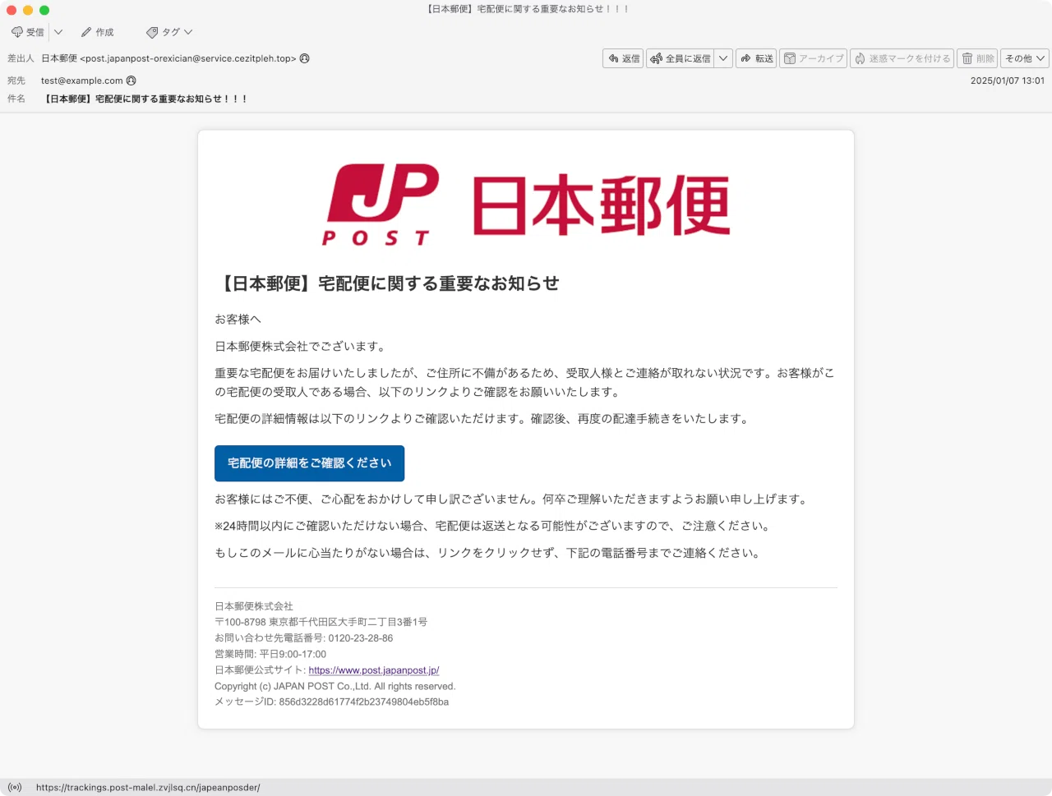Click the green fullscreen window button
Viewport: 1052px width, 796px height.
tap(44, 10)
